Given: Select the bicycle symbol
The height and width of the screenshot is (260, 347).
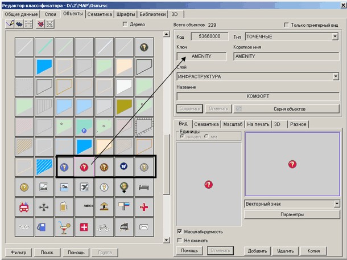Looking at the screenshot, I should pyautogui.click(x=104, y=227).
